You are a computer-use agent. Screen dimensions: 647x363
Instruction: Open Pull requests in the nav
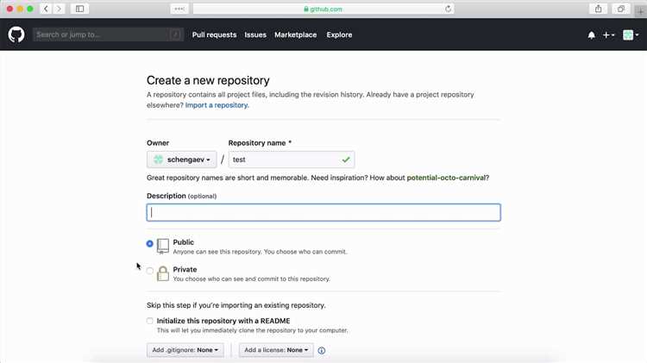click(214, 35)
